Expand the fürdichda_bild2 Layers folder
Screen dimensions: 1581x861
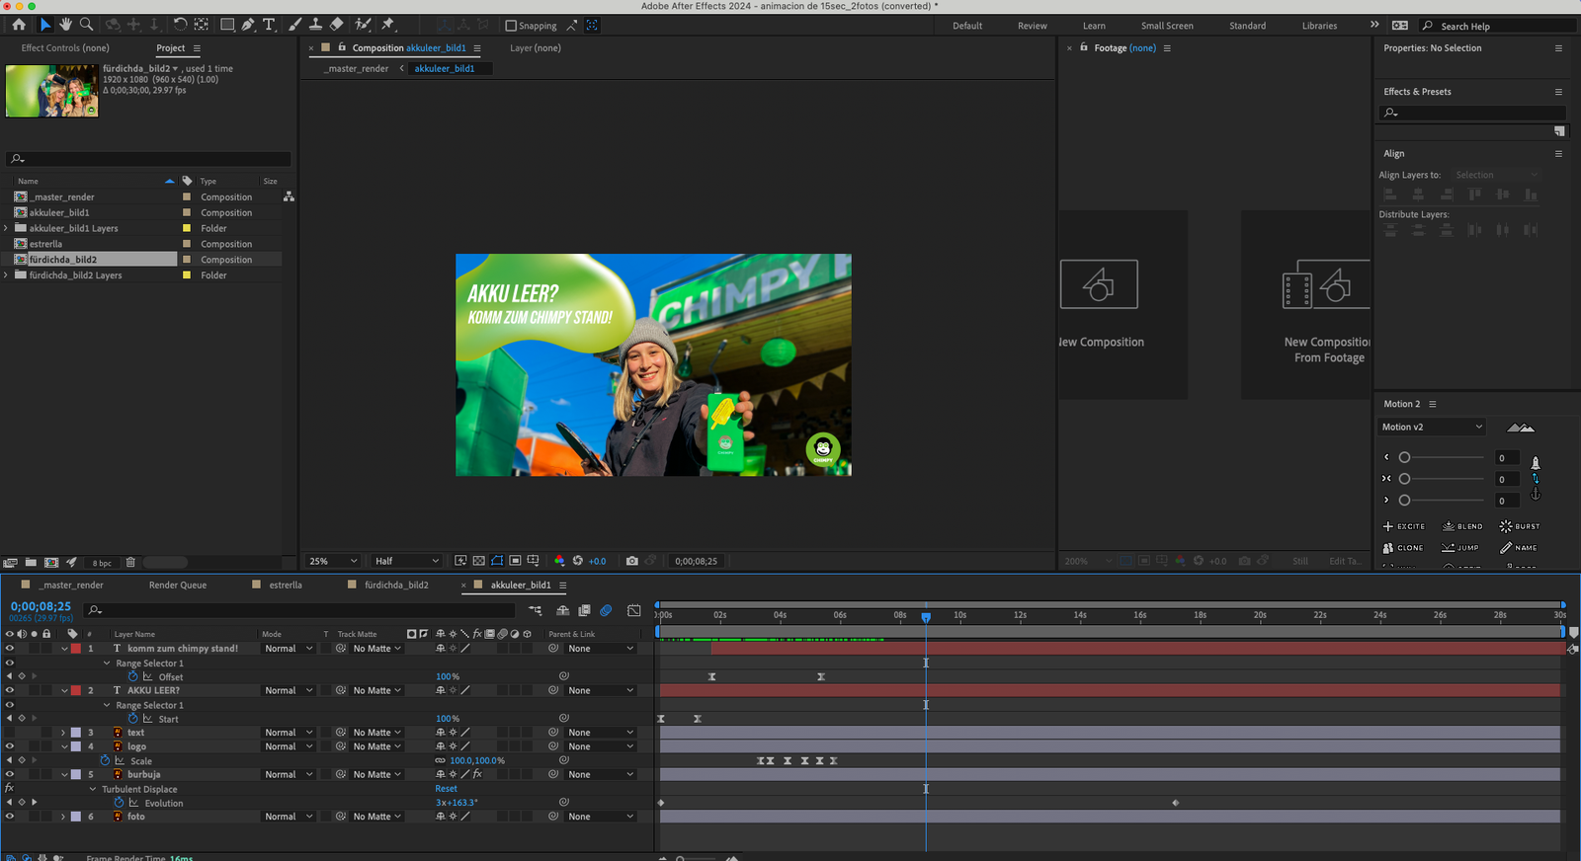pyautogui.click(x=7, y=275)
